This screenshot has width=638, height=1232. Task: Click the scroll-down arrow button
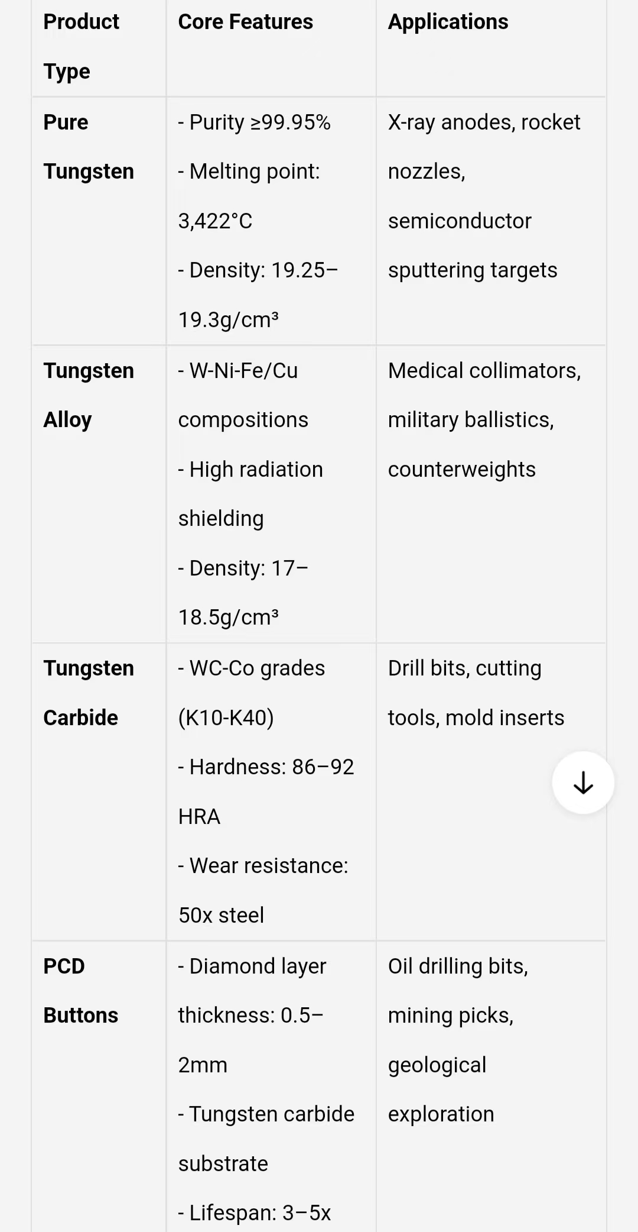(583, 782)
